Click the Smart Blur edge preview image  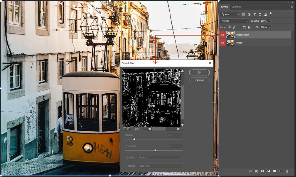click(151, 98)
